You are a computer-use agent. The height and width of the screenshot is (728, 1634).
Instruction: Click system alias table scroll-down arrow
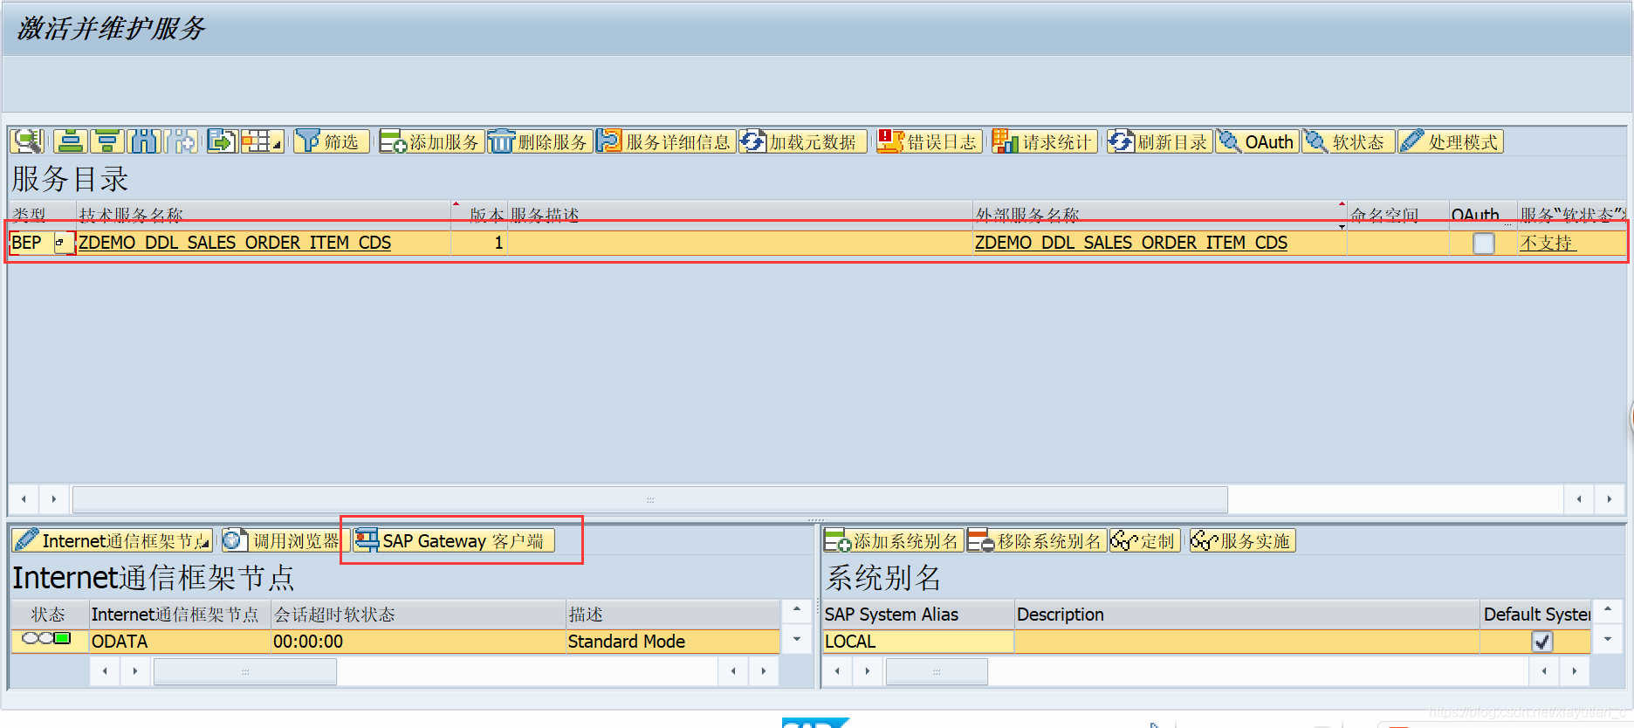point(1608,640)
